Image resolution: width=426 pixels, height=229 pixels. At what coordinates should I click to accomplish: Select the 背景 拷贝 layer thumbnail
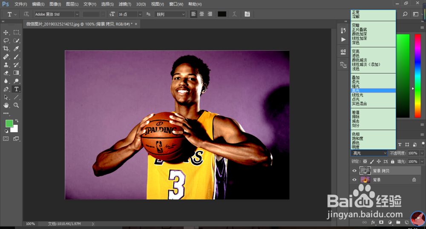pyautogui.click(x=365, y=171)
